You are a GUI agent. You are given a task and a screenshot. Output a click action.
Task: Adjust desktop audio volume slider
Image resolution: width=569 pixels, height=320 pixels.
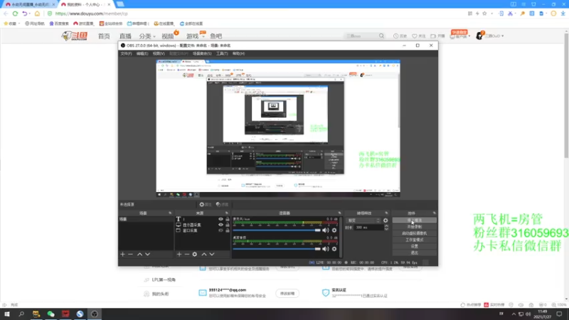277,249
